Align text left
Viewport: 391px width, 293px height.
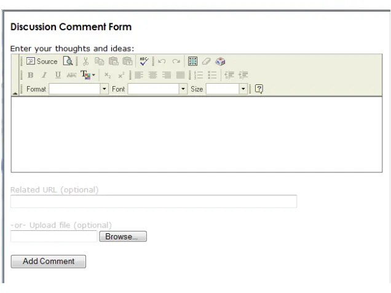[x=139, y=75]
